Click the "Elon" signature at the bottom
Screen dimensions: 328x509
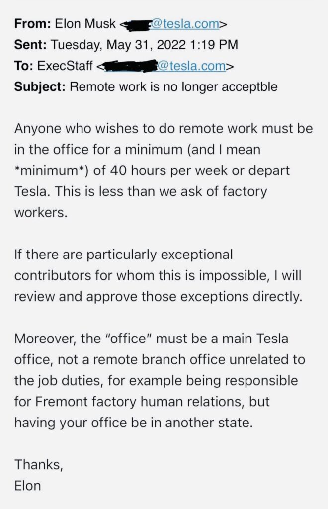click(28, 485)
